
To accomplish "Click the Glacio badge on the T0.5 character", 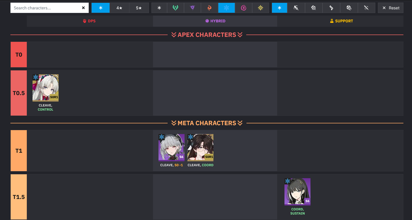I will click(x=36, y=77).
